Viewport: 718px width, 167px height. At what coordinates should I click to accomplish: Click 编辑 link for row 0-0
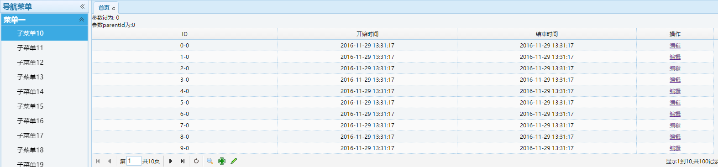[675, 46]
